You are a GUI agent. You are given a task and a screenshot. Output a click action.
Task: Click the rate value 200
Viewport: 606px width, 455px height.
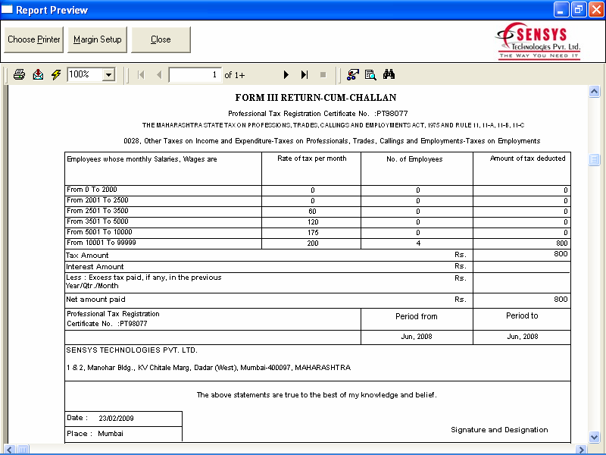pos(313,243)
